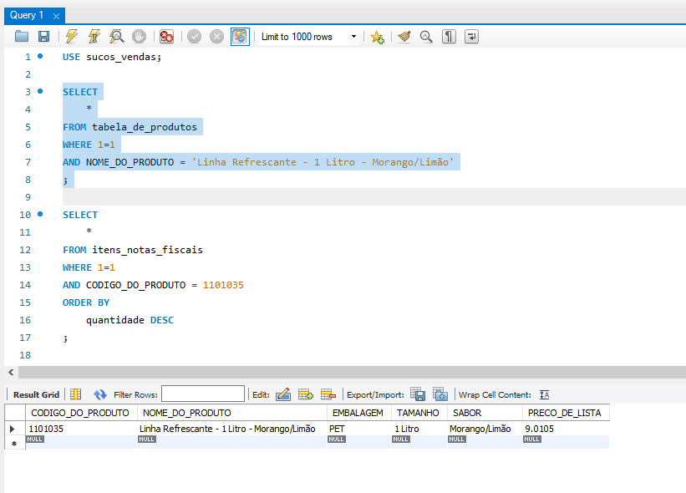Click the Rollback X icon
The width and height of the screenshot is (686, 493).
216,37
